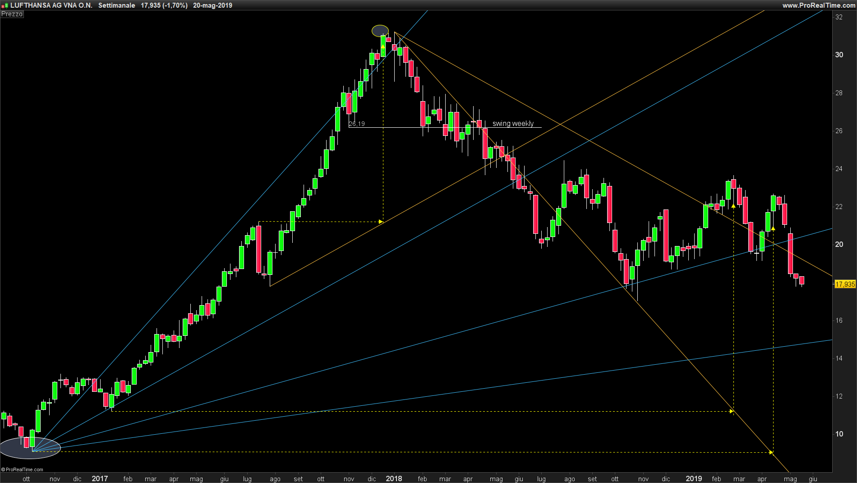Click the 2017 year label on time axis
This screenshot has height=483, width=857.
100,478
